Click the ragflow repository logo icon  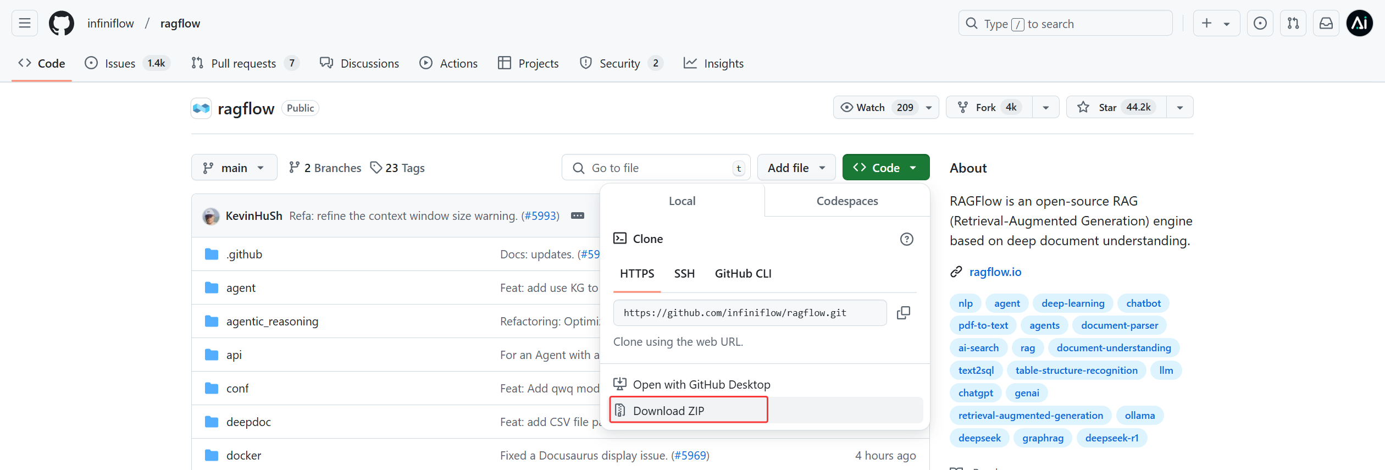point(201,108)
